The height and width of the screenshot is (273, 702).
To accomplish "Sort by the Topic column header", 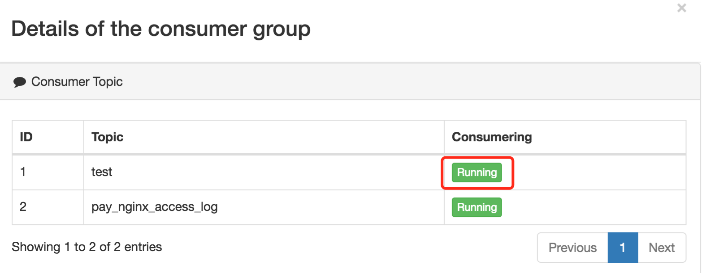I will click(x=264, y=137).
